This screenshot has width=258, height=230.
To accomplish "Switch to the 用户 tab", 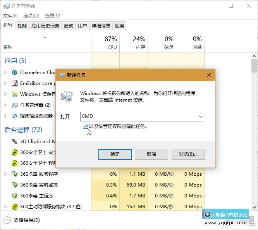I will [x=82, y=26].
